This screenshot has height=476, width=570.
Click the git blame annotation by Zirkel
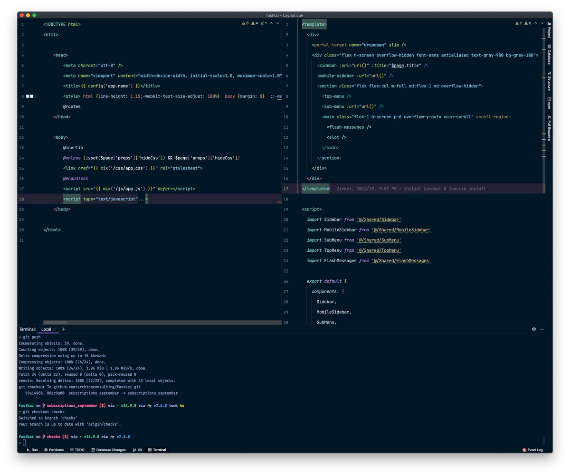411,189
